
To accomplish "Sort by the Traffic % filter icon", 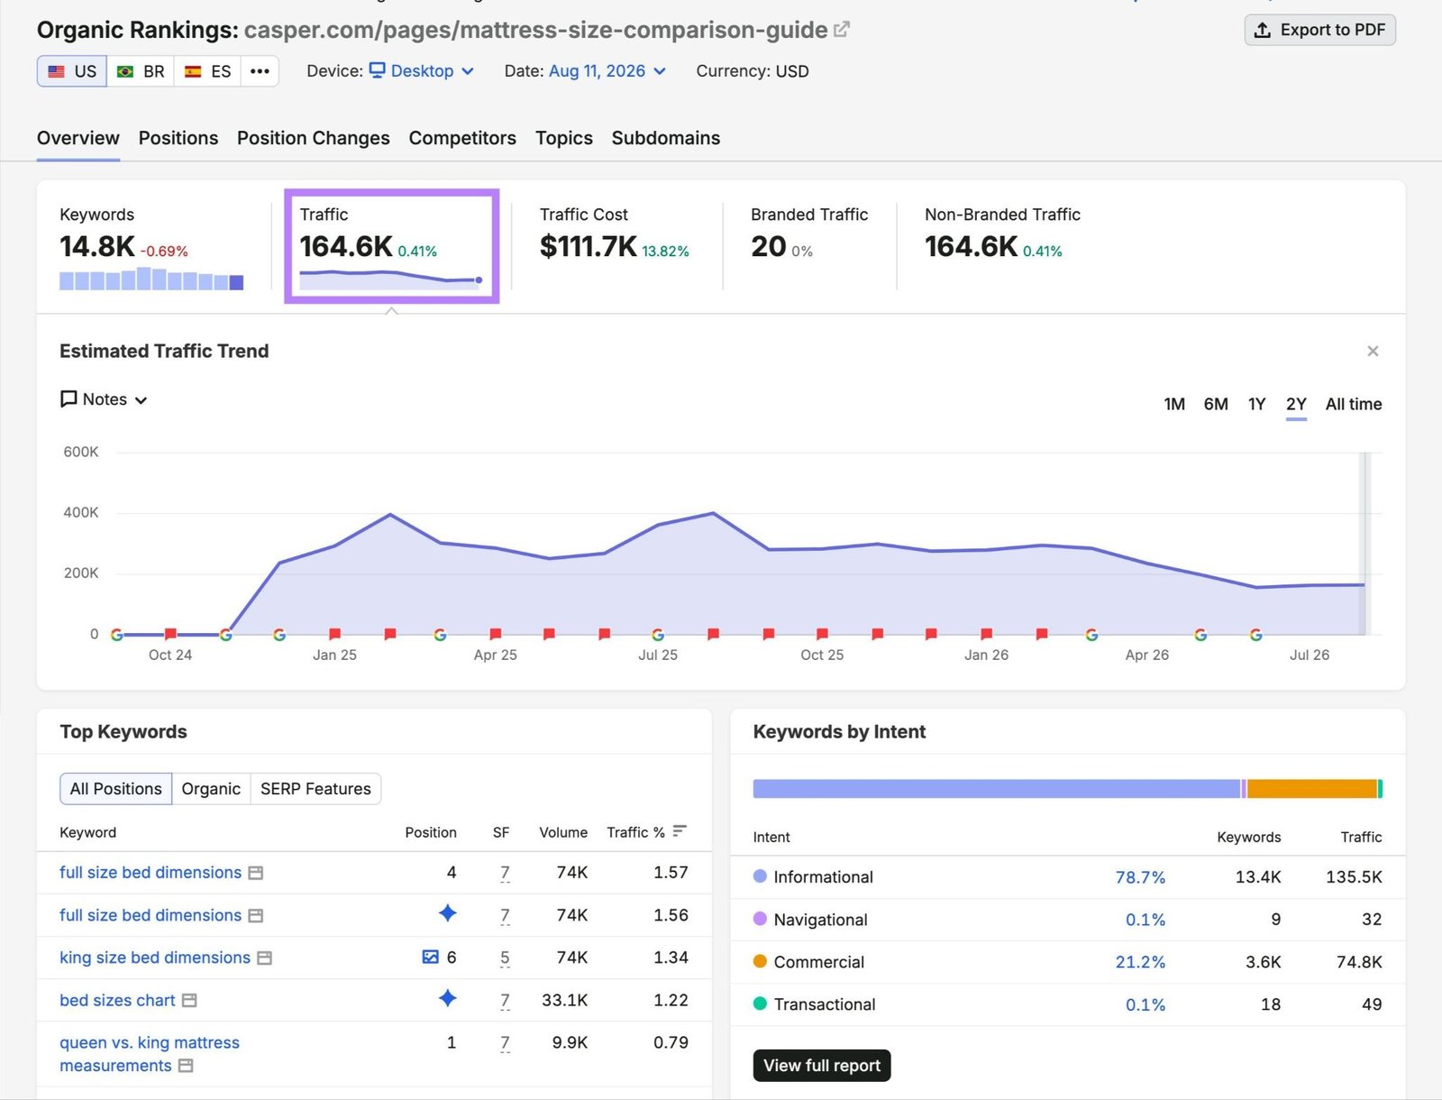I will pyautogui.click(x=680, y=830).
